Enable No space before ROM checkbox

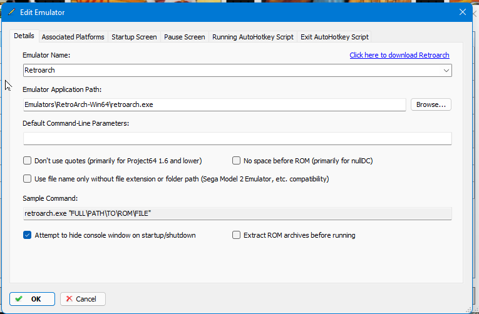click(x=236, y=161)
